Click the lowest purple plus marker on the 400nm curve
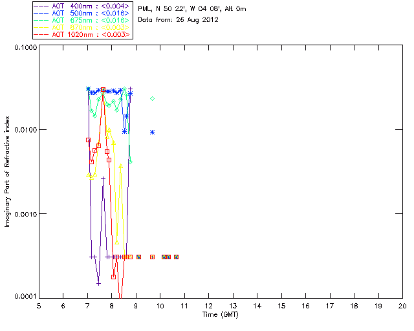The image size is (414, 331). [98, 284]
